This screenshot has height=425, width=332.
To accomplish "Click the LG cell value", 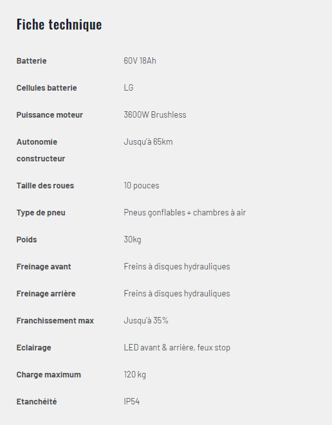I will tap(129, 88).
